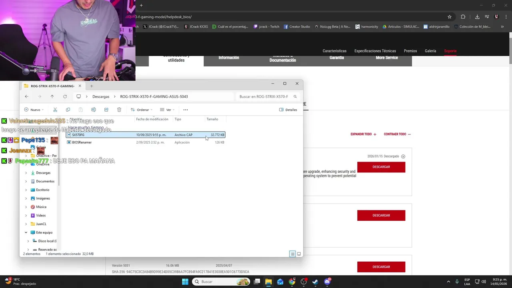Viewport: 512px width, 288px height.
Task: Open a new File Explorer tab
Action: pyautogui.click(x=92, y=86)
